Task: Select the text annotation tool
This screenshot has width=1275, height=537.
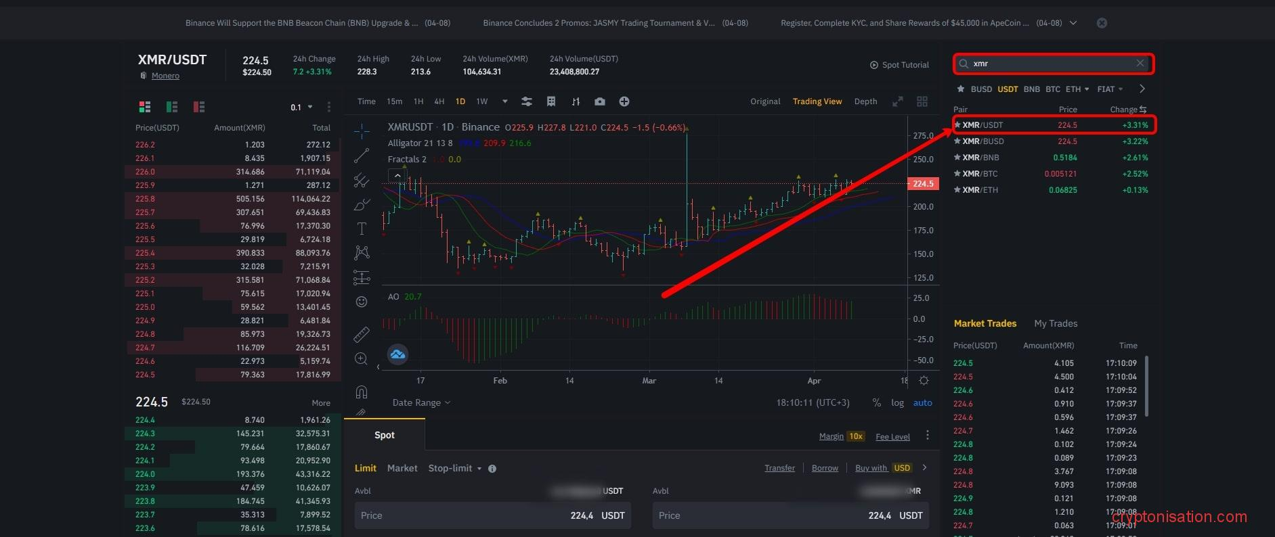Action: [x=362, y=229]
